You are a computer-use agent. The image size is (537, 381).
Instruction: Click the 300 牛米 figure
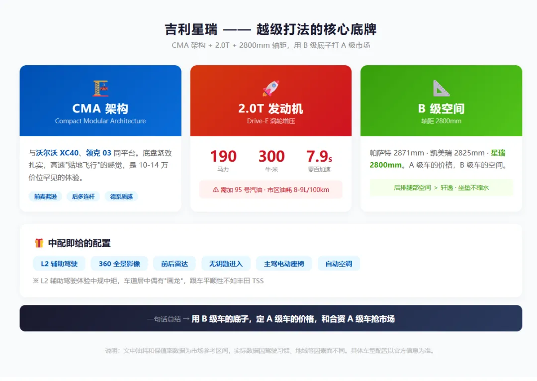click(271, 161)
